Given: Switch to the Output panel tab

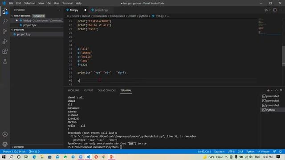Looking at the screenshot, I should click(89, 90).
